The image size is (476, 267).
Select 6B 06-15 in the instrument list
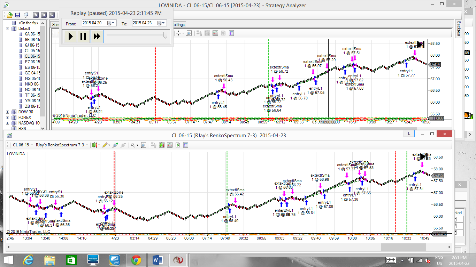[32, 40]
